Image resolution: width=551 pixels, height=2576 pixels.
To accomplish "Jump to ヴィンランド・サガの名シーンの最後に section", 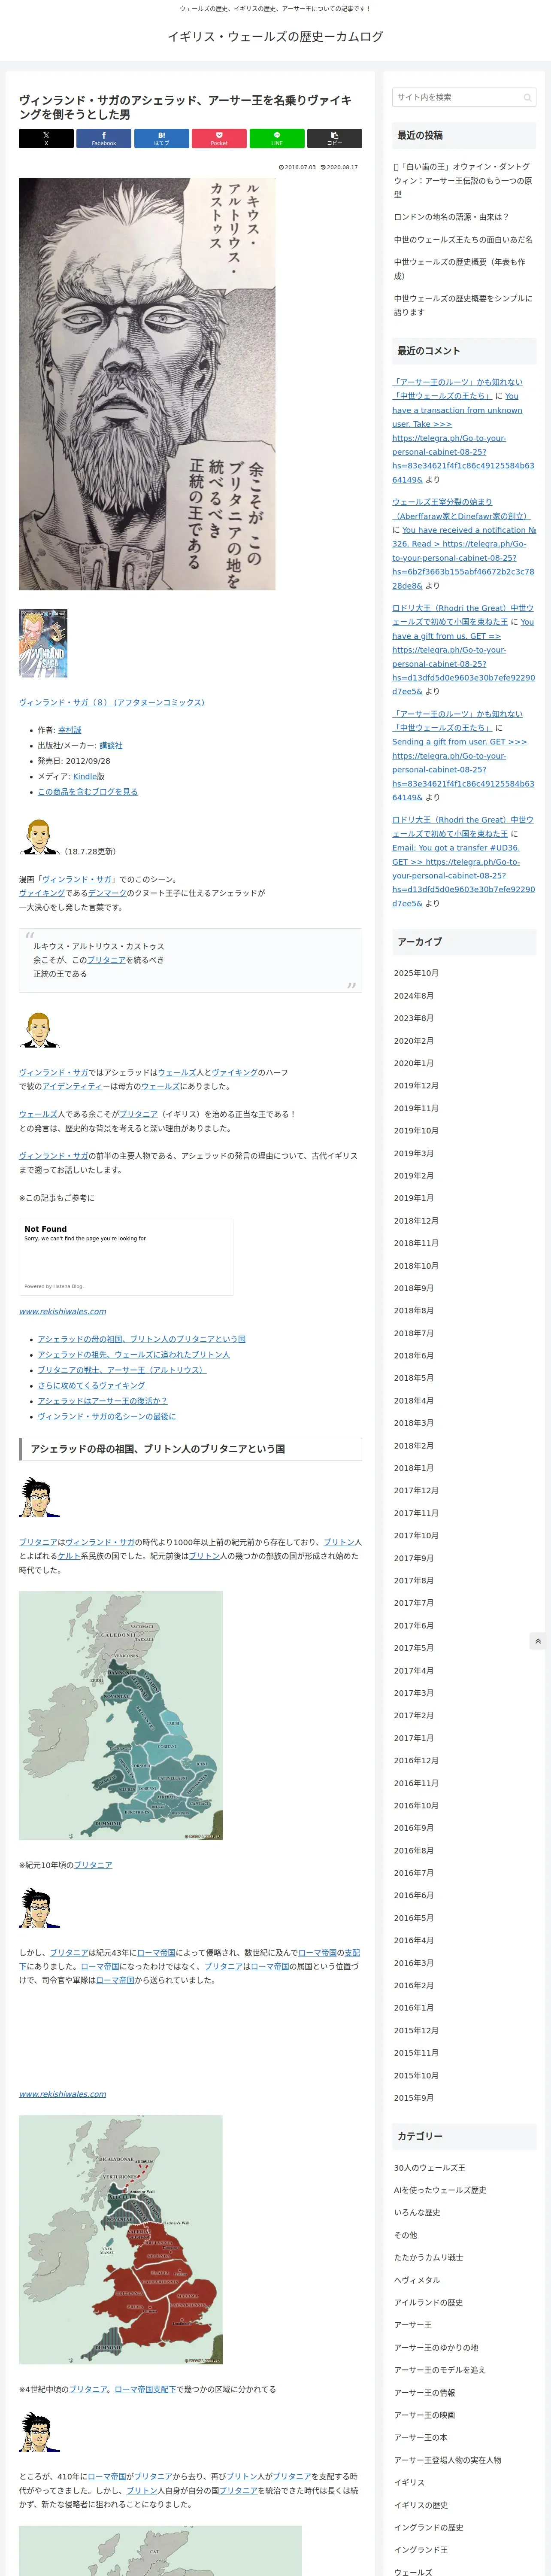I will (x=107, y=1416).
